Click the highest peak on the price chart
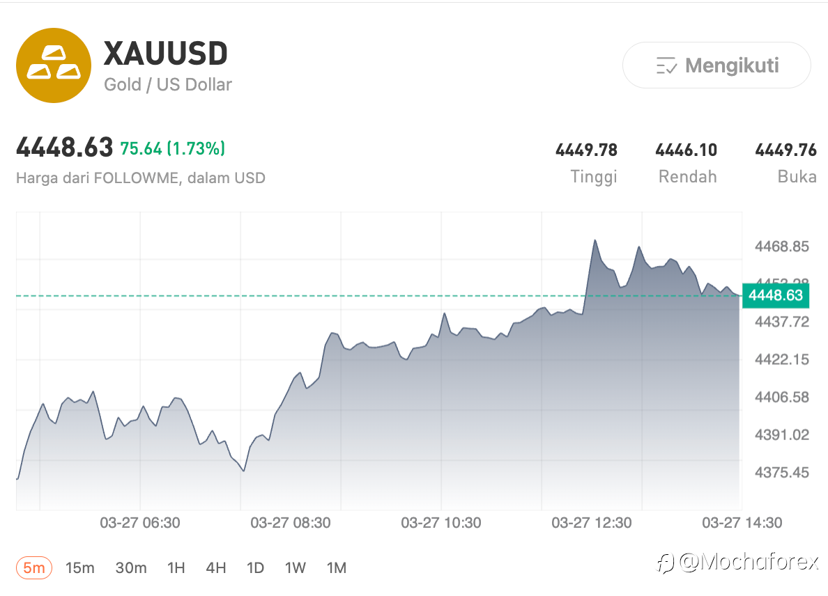Screen dimensions: 828x596 pos(595,241)
